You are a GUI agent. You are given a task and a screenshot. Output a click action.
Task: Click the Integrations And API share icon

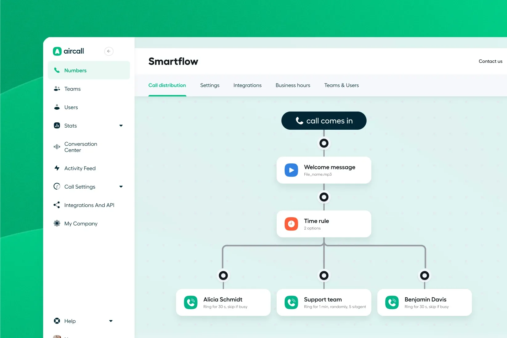(57, 205)
